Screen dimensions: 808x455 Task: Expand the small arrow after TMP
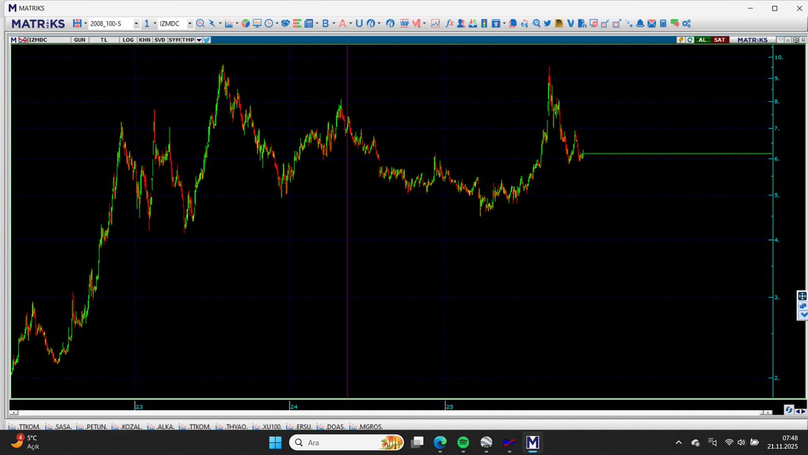tap(199, 40)
